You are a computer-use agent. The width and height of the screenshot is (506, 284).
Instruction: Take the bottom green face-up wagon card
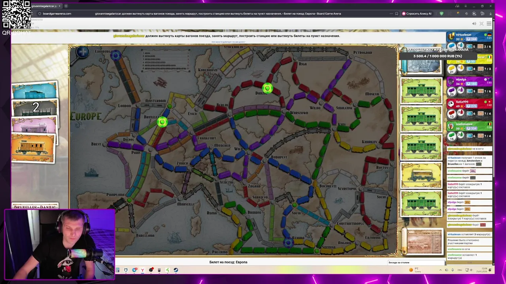(421, 204)
